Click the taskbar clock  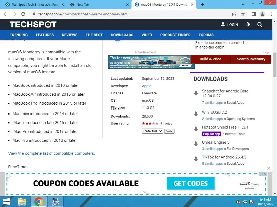pos(265,202)
